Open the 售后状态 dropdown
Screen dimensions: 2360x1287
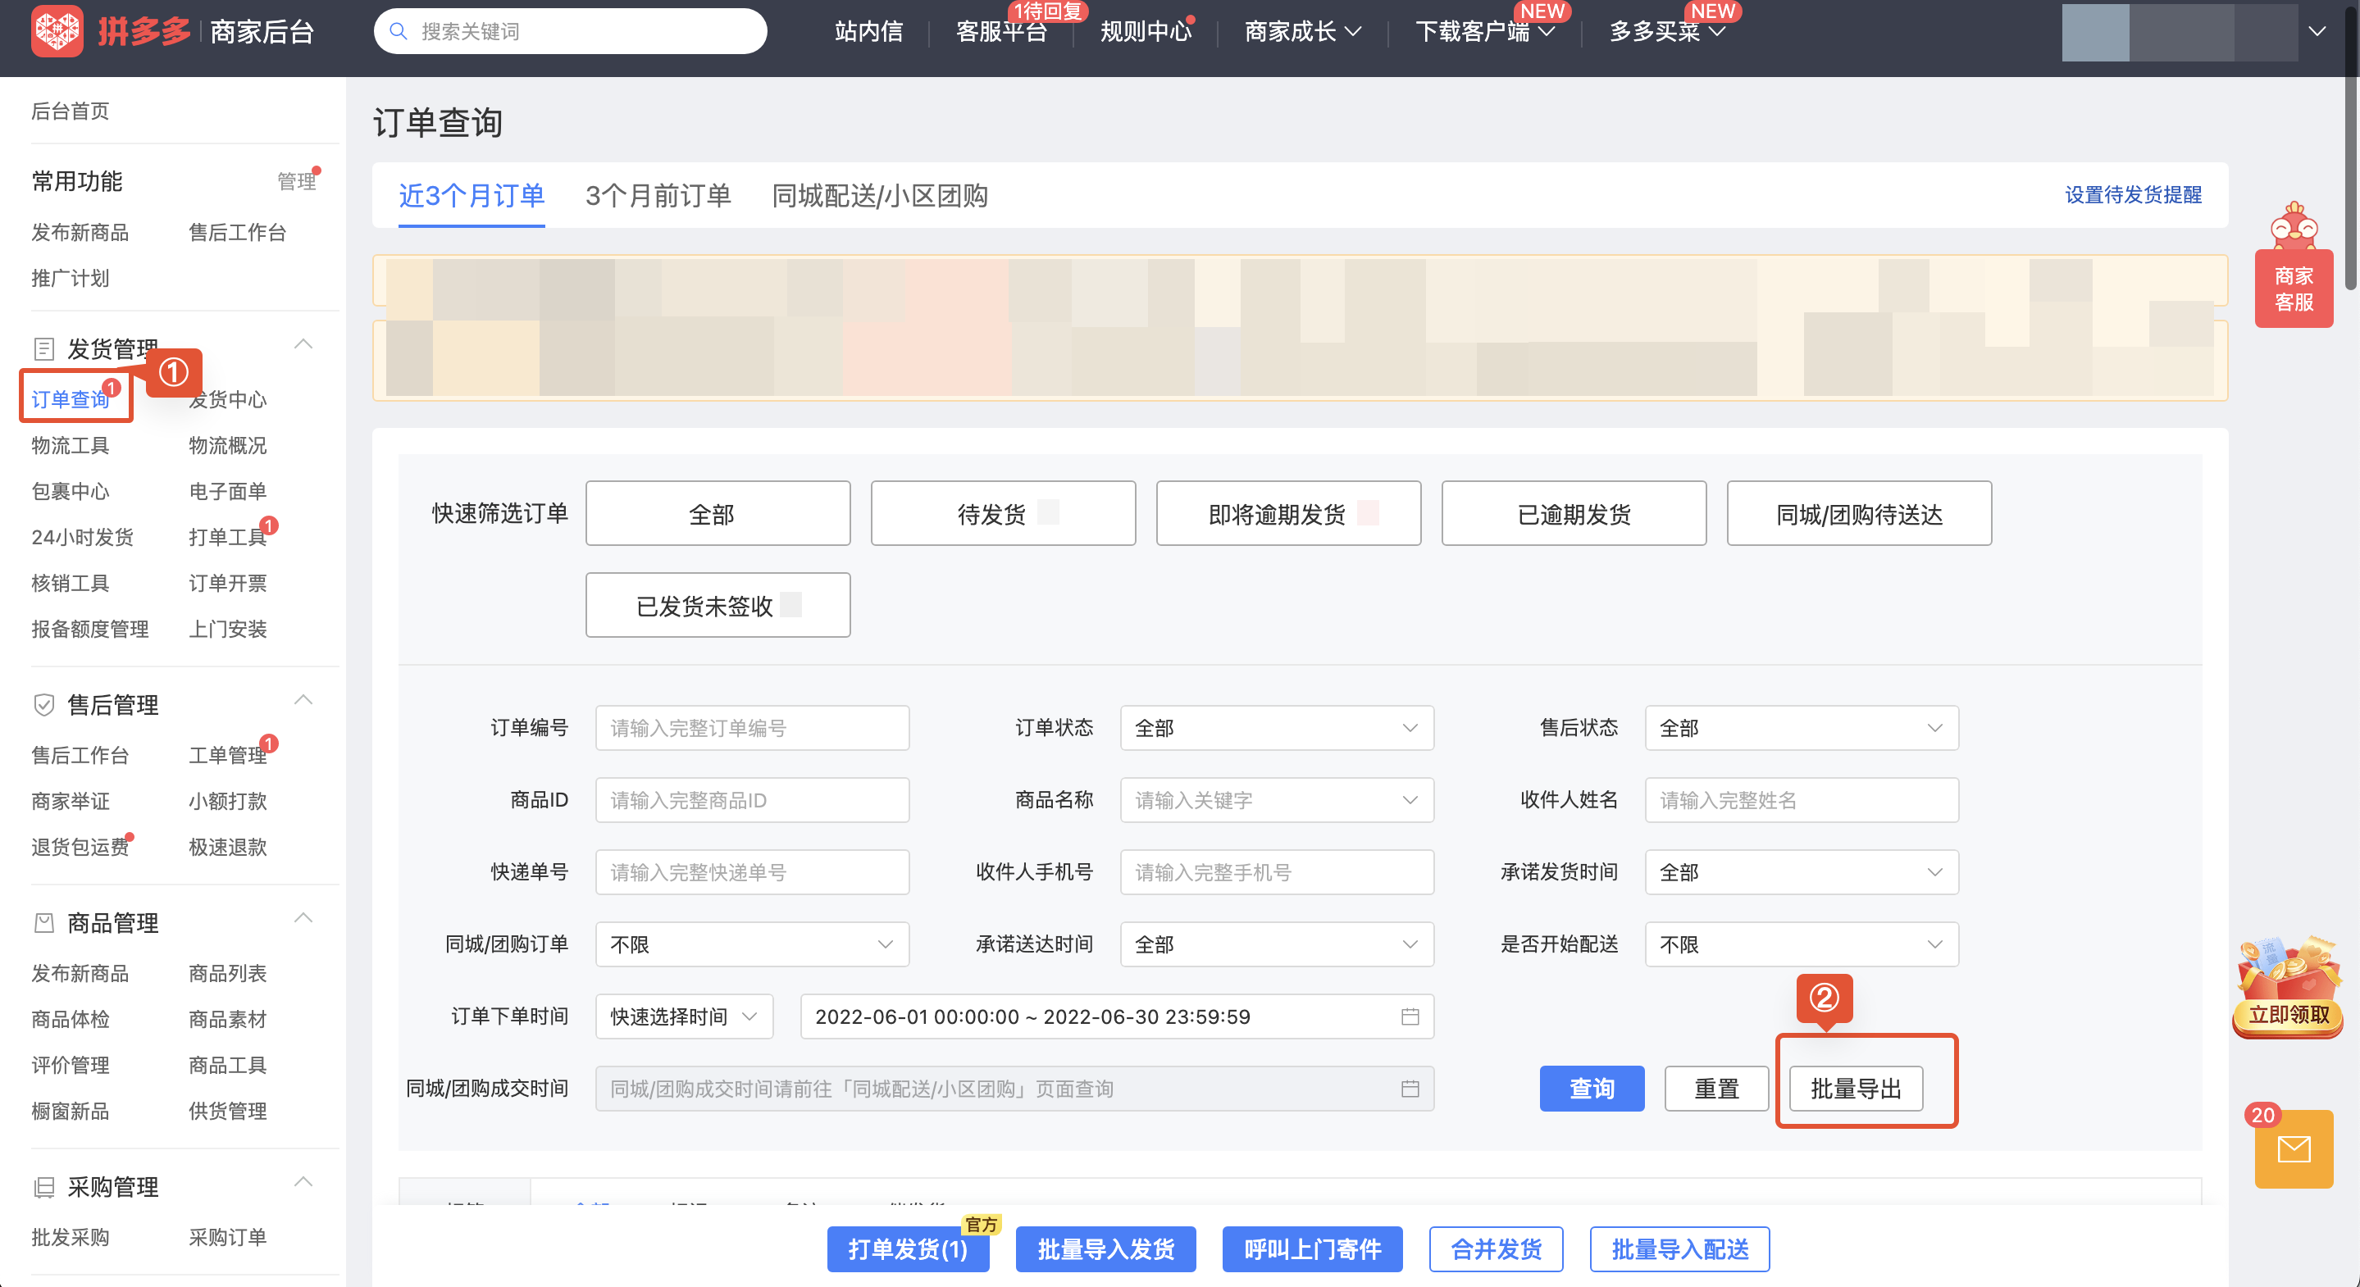[x=1801, y=728]
